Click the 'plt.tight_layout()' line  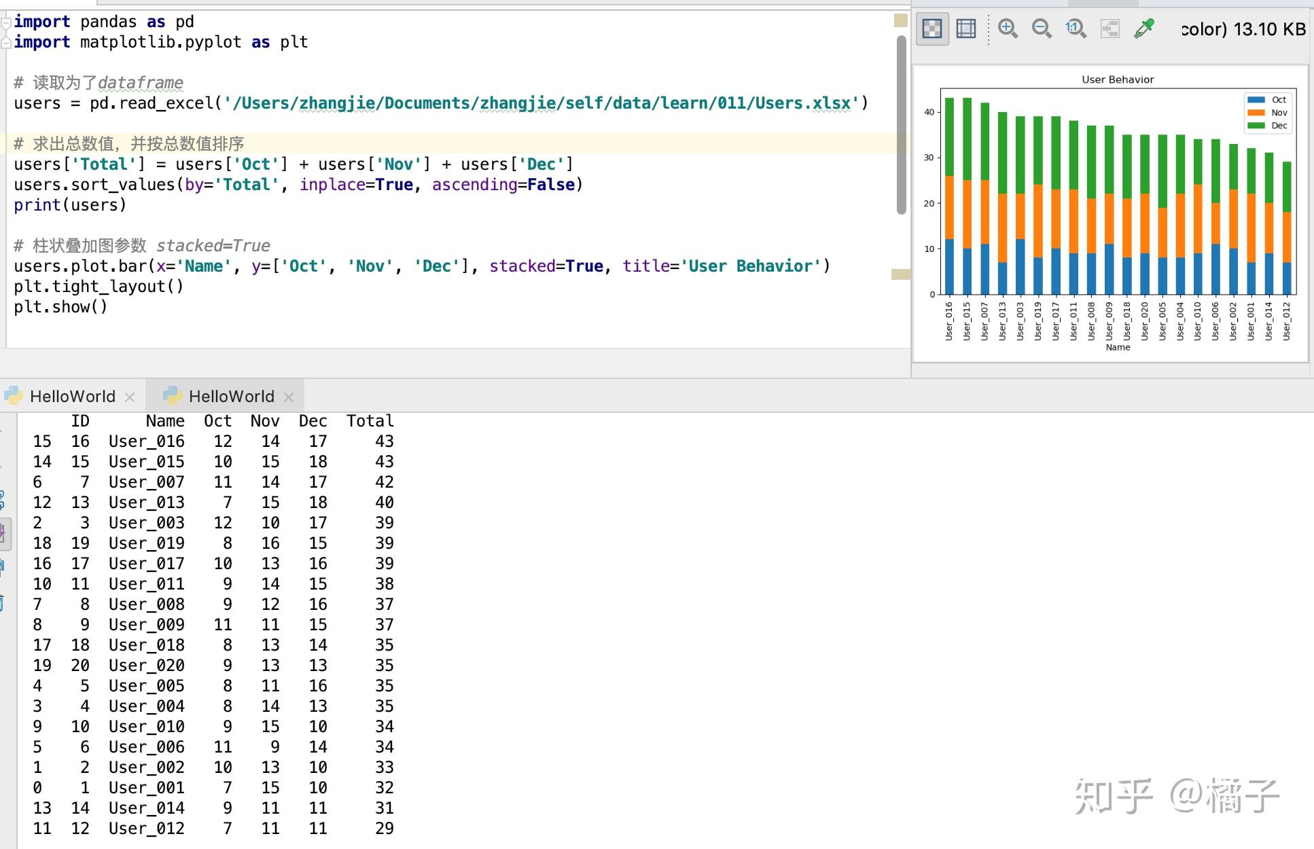point(99,287)
